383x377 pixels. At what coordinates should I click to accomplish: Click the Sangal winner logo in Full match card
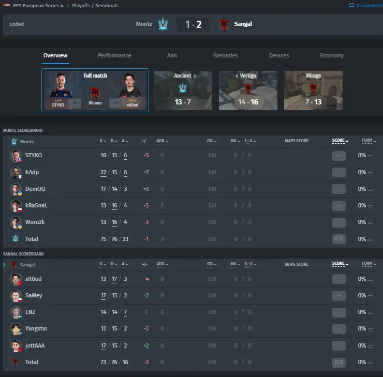click(95, 93)
